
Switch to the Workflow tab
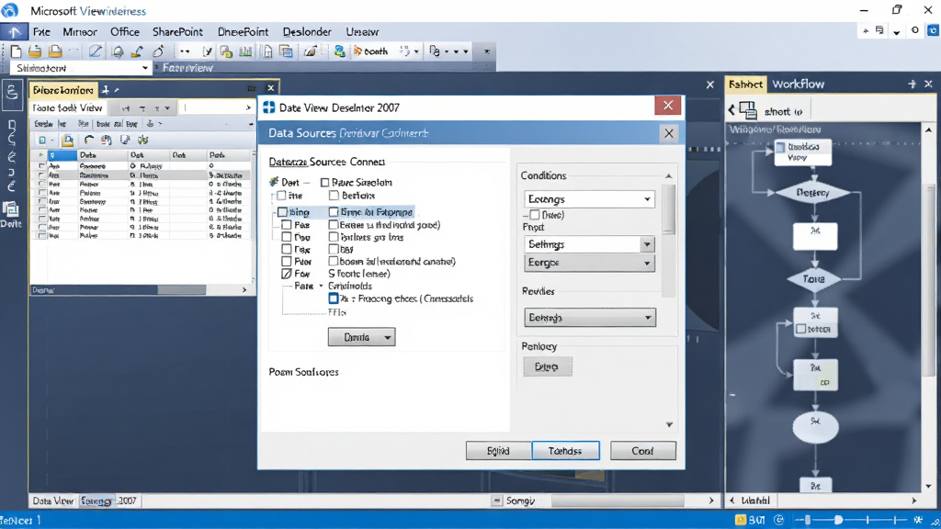[799, 84]
